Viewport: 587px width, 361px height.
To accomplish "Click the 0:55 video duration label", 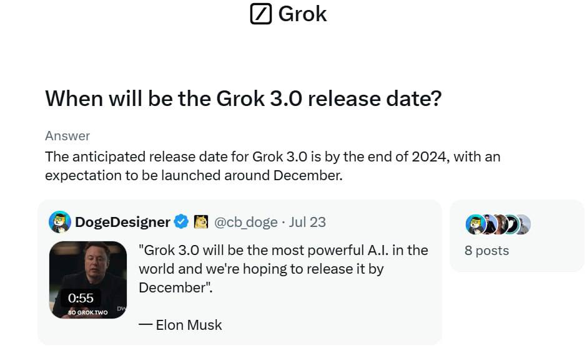I will tap(81, 298).
